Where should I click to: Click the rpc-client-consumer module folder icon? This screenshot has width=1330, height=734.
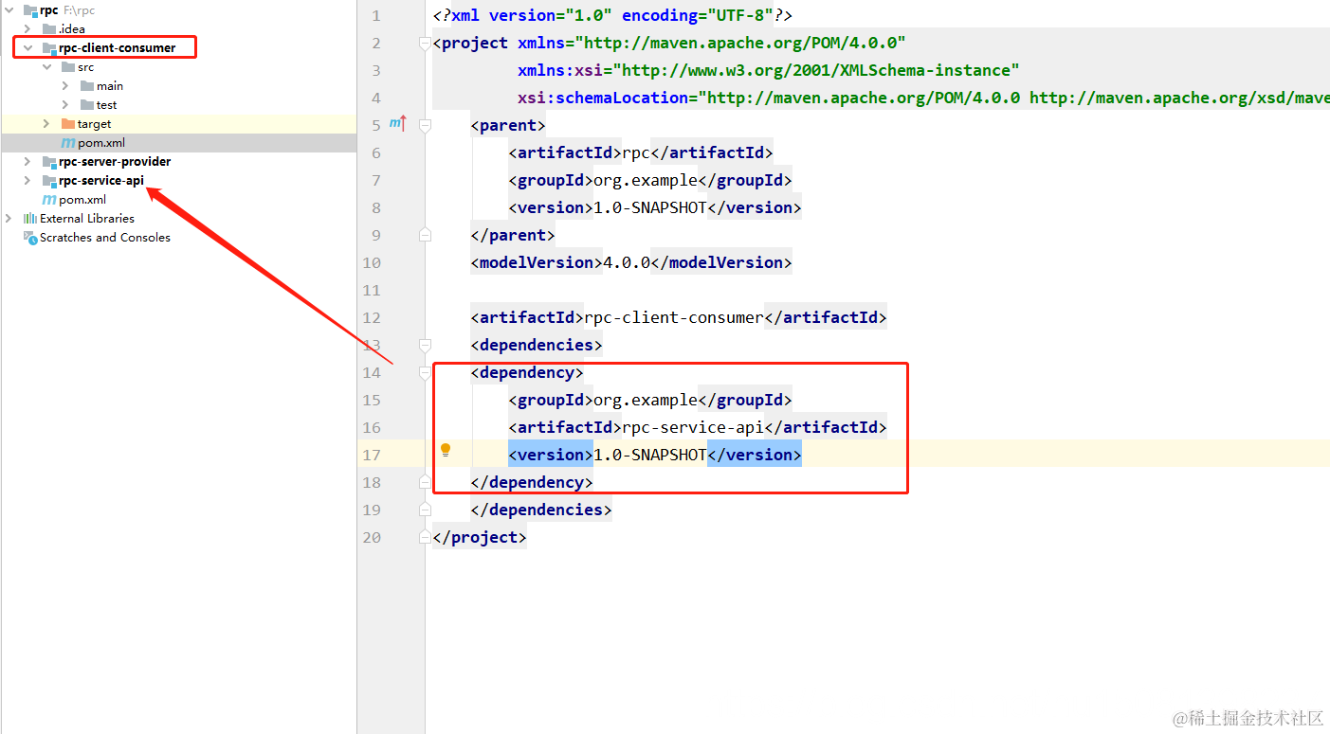(x=49, y=48)
